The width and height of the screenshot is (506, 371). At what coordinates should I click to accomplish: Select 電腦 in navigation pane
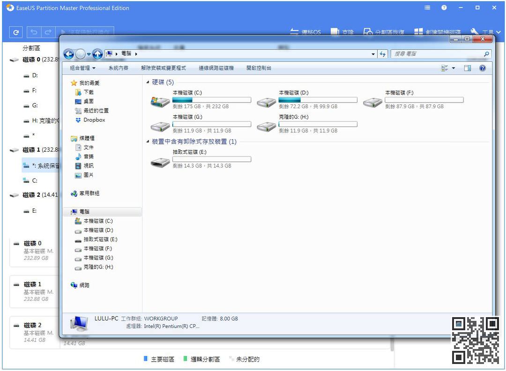point(102,212)
